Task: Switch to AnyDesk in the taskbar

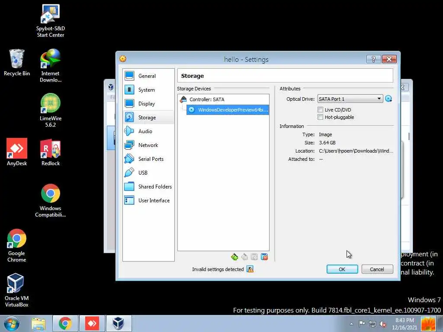Action: [92, 323]
